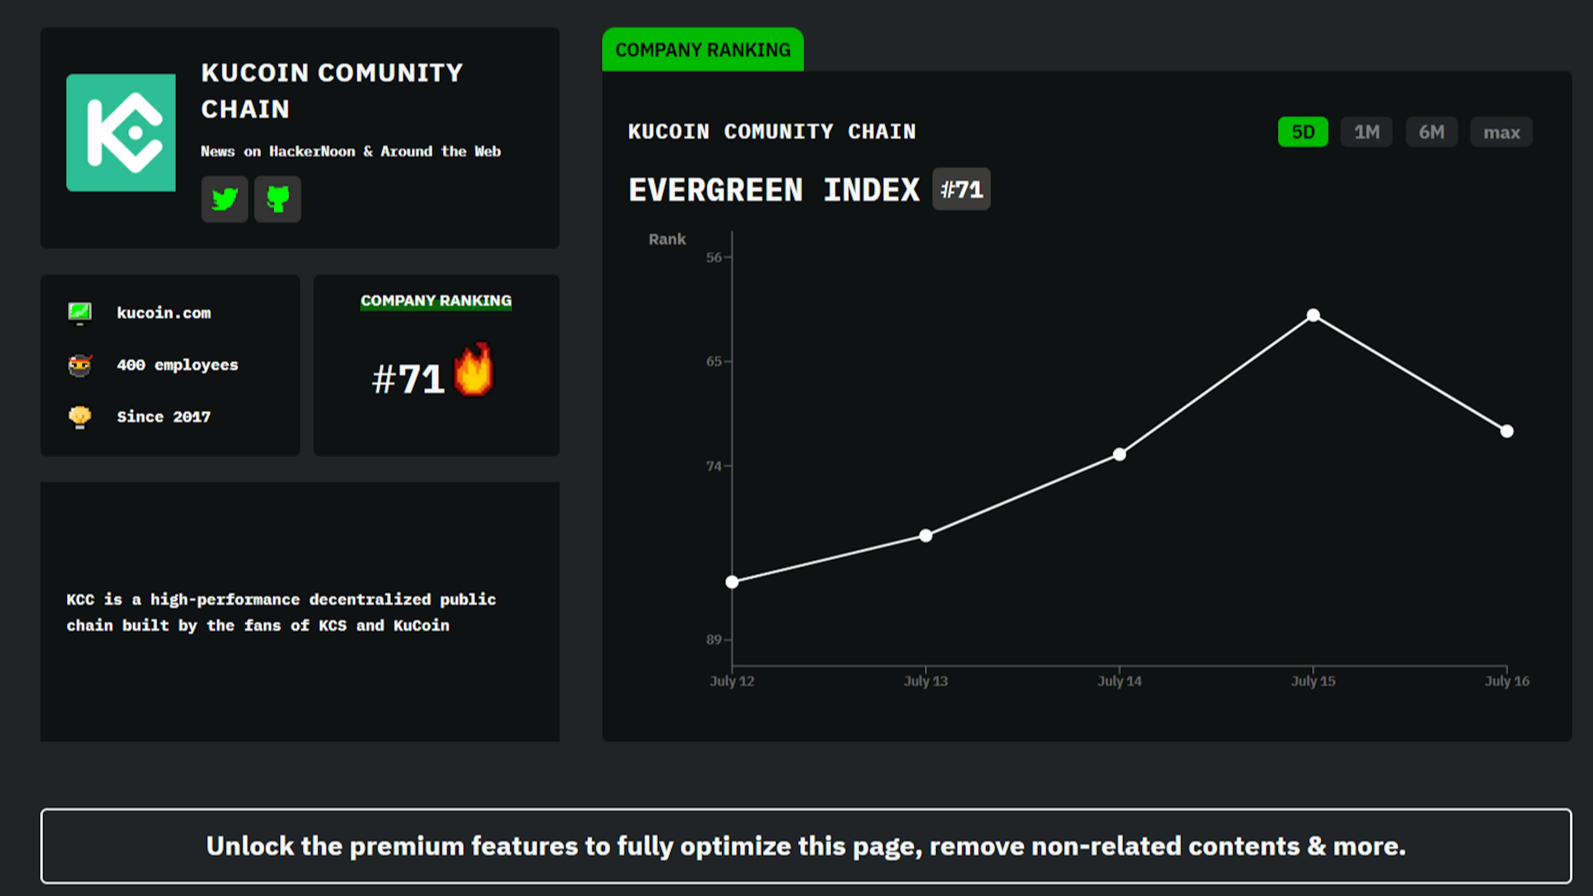
Task: Click the COMPANY RANKING green tab
Action: (703, 49)
